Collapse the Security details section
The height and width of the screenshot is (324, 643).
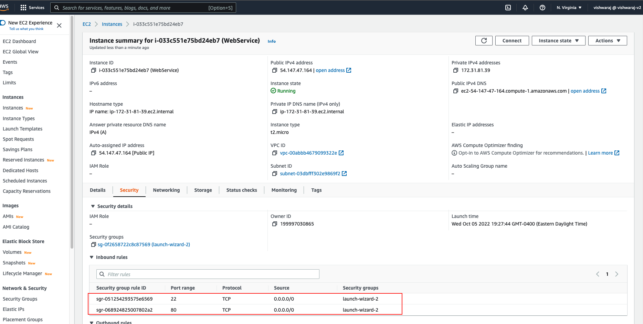93,206
